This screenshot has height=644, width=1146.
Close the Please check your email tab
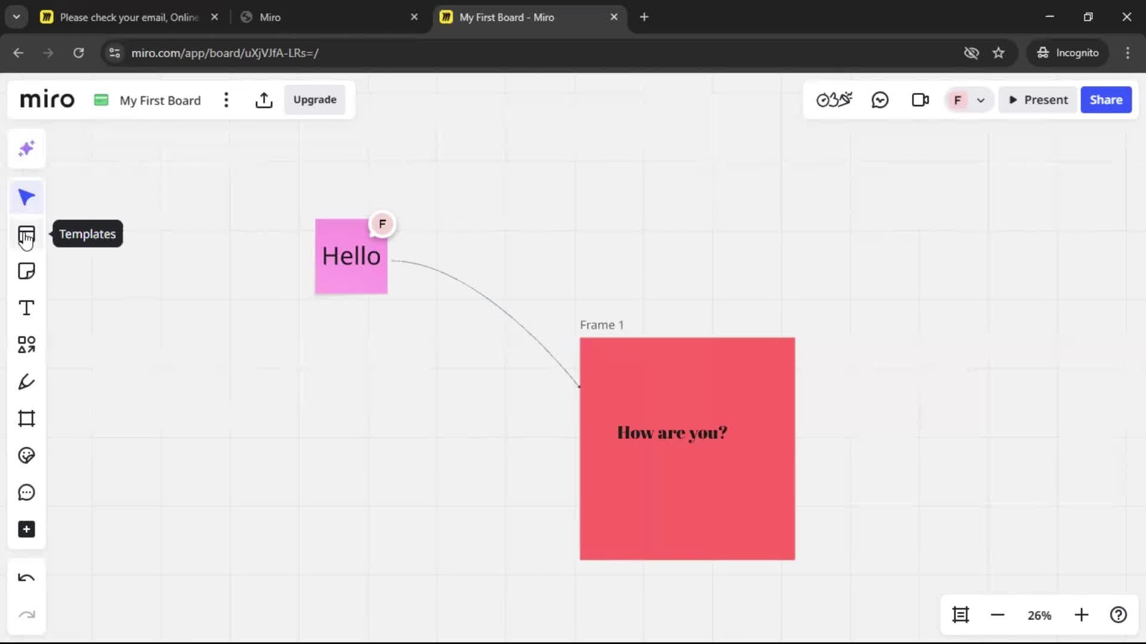click(x=214, y=17)
